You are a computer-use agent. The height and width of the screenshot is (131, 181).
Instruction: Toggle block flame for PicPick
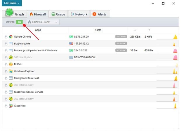(x=6, y=64)
